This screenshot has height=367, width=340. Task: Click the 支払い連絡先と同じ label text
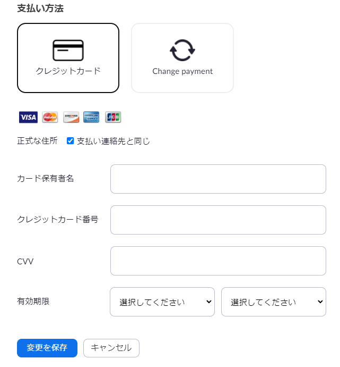coord(113,141)
